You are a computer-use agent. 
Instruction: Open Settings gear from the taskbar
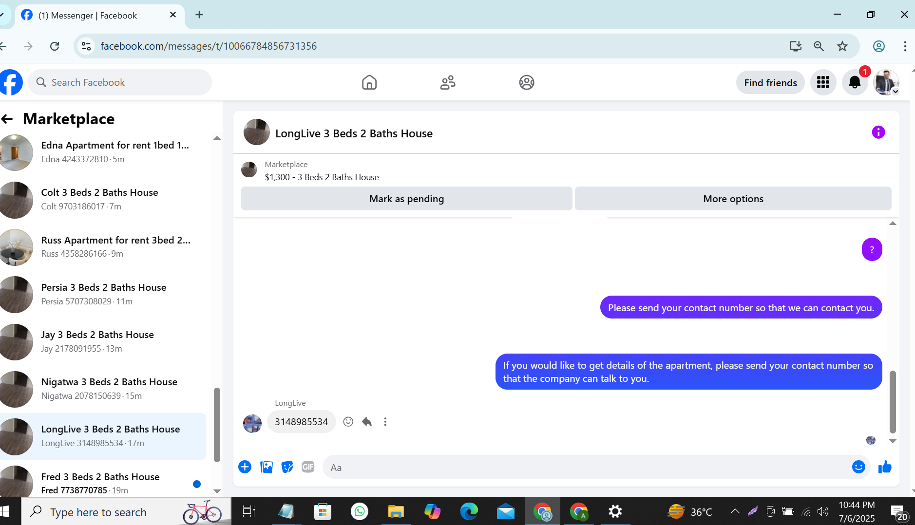pyautogui.click(x=615, y=511)
